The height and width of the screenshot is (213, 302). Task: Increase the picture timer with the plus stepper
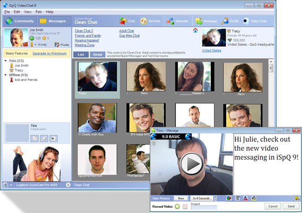[x=215, y=197]
